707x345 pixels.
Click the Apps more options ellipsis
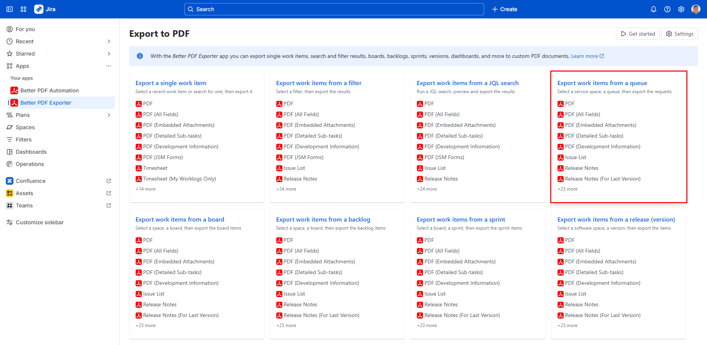[x=109, y=66]
